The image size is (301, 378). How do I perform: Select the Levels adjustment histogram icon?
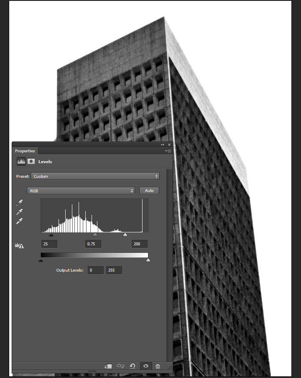pyautogui.click(x=21, y=161)
